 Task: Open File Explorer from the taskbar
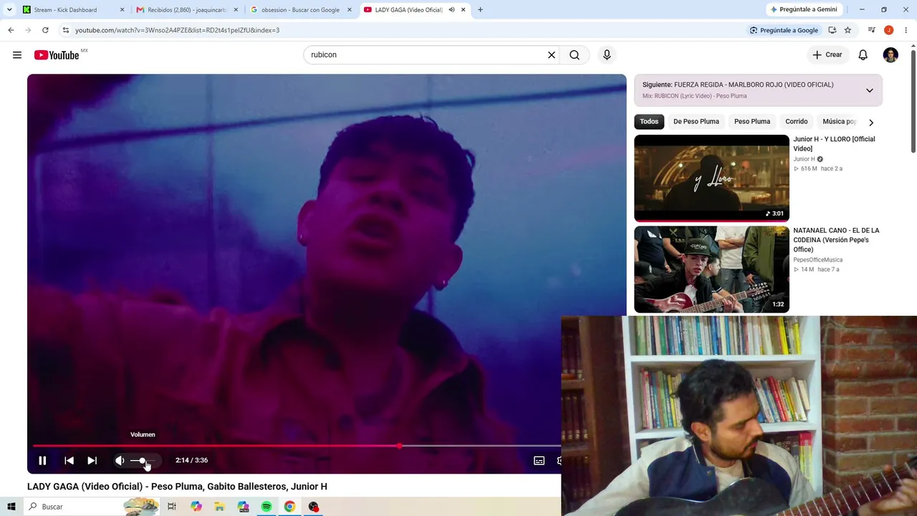tap(219, 507)
